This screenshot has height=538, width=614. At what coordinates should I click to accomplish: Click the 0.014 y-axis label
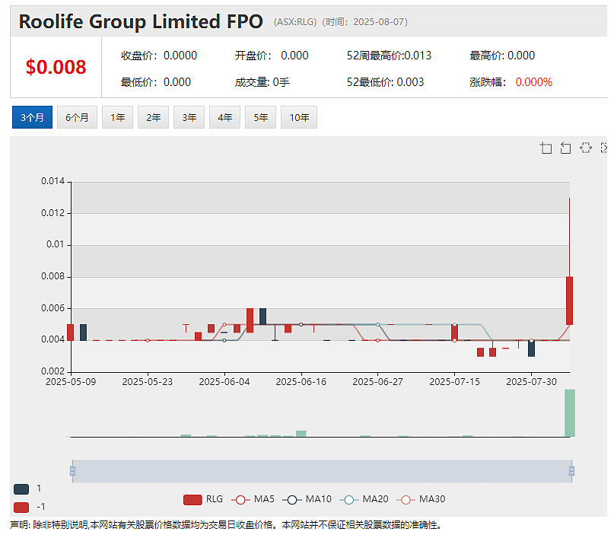point(52,181)
